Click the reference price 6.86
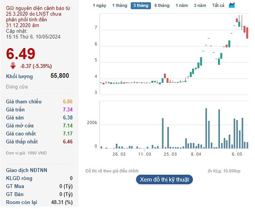Viewport: 255px width, 209px height. 68,102
